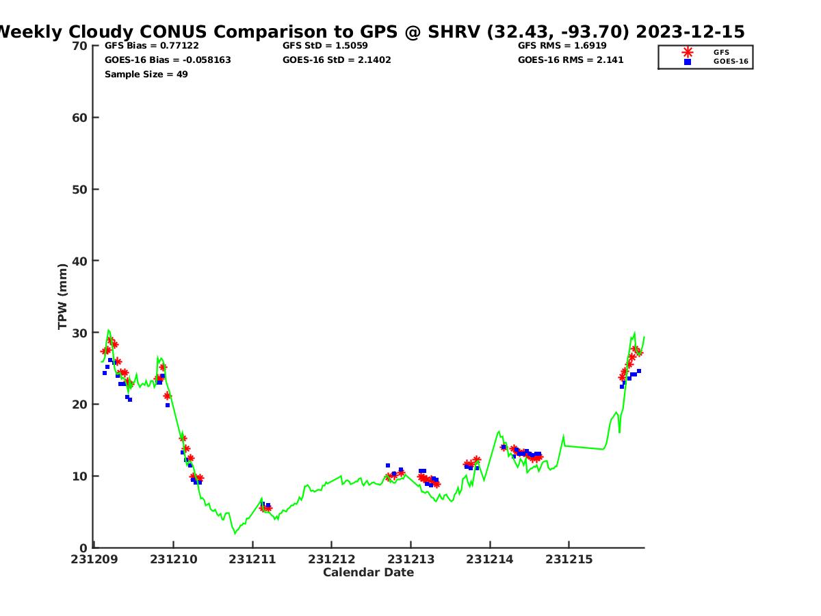Screen dimensions: 821x616
Task: Click the 50 y-axis tick label
Action: [80, 190]
